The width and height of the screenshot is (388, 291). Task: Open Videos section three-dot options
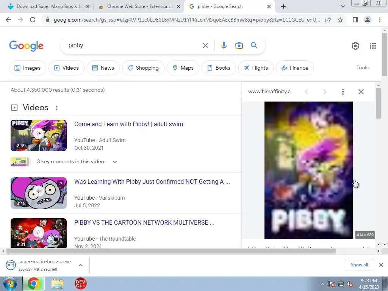coord(57,108)
